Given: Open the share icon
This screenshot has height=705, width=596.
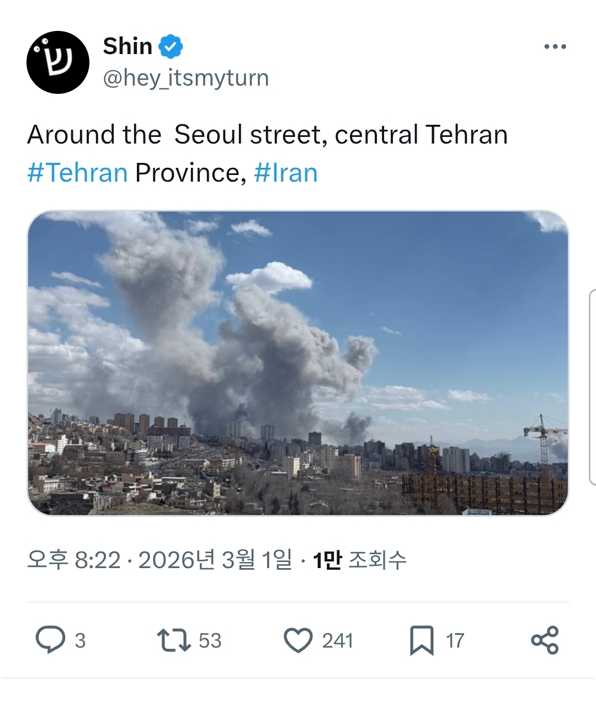Looking at the screenshot, I should tap(545, 640).
